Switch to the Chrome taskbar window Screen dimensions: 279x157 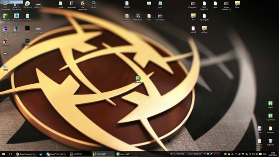pyautogui.click(x=26, y=154)
